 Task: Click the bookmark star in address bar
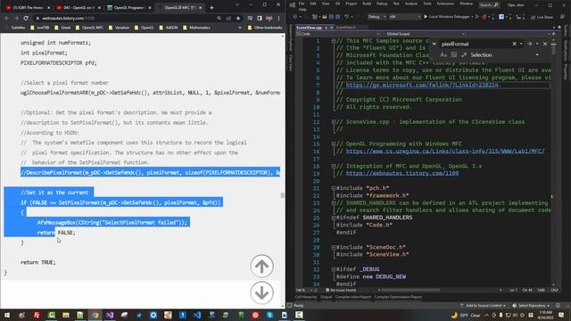(x=238, y=18)
